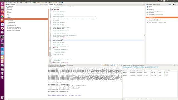Expand the Includes folder
The image size is (178, 100).
point(6,9)
